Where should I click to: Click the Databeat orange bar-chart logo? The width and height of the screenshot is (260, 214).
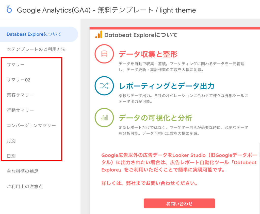99,35
